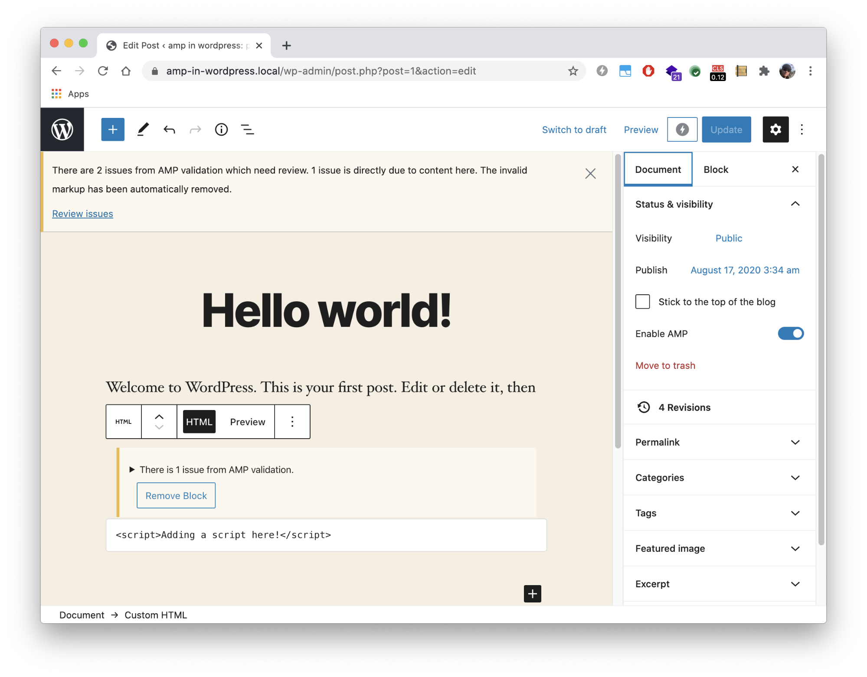Select the Document tab
Screen dimensions: 867x677
point(658,169)
